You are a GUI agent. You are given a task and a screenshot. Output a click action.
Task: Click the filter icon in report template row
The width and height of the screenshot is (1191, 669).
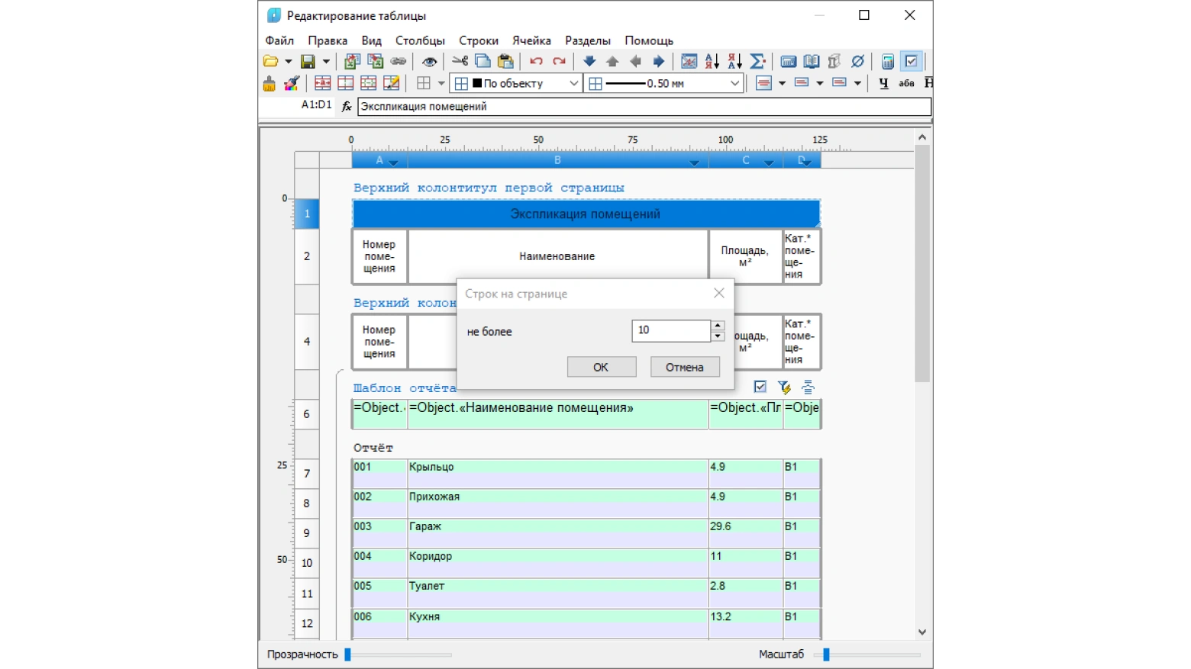783,387
